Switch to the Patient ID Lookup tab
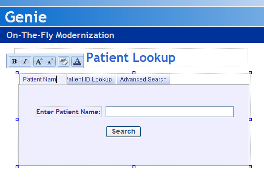The width and height of the screenshot is (264, 178). (x=91, y=79)
